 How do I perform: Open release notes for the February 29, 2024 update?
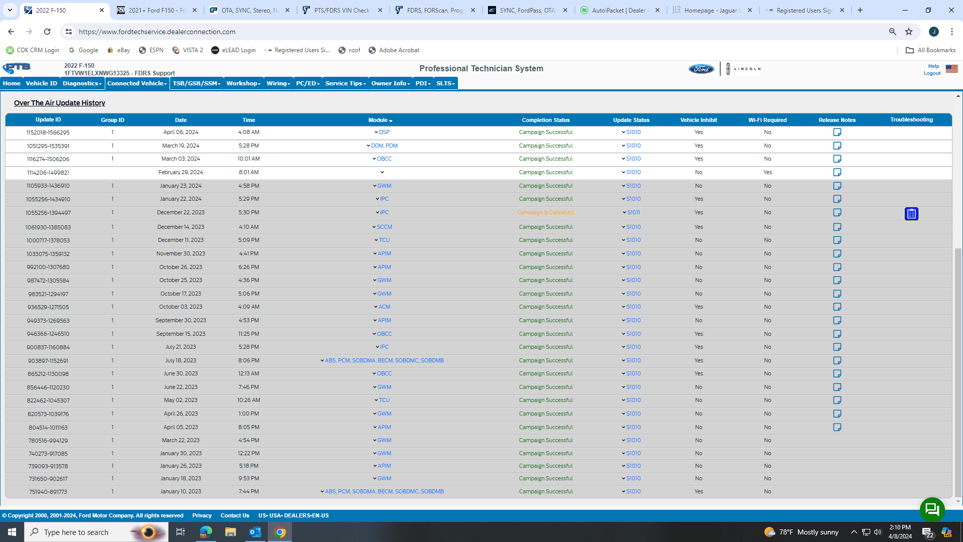coord(837,173)
